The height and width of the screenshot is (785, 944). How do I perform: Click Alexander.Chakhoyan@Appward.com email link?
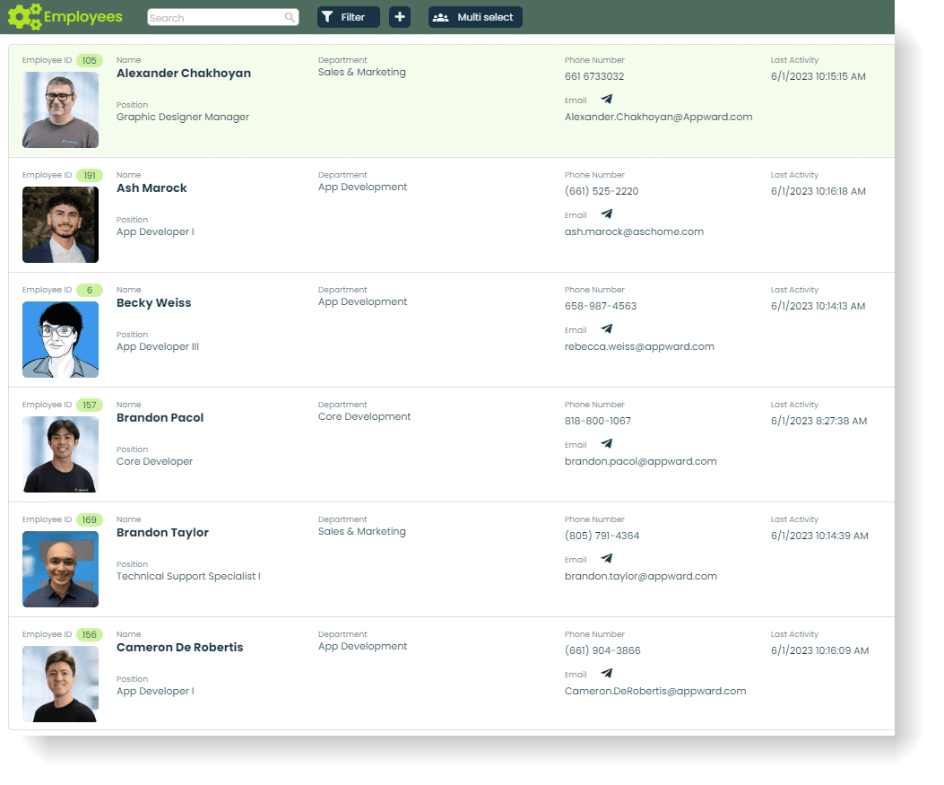pos(658,117)
